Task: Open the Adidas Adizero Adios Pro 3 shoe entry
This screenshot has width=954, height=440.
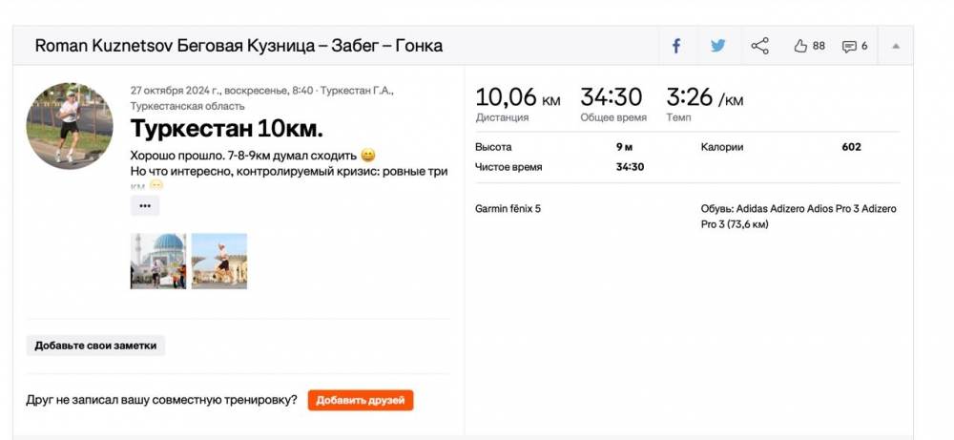Action: (798, 216)
